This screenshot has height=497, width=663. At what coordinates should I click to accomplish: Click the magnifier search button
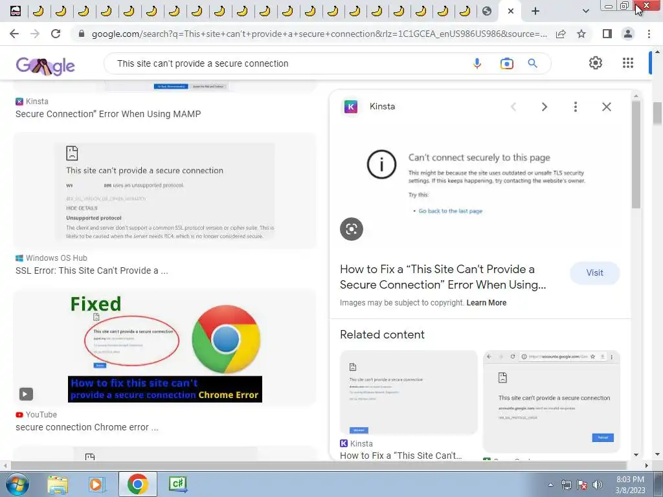[x=532, y=63]
